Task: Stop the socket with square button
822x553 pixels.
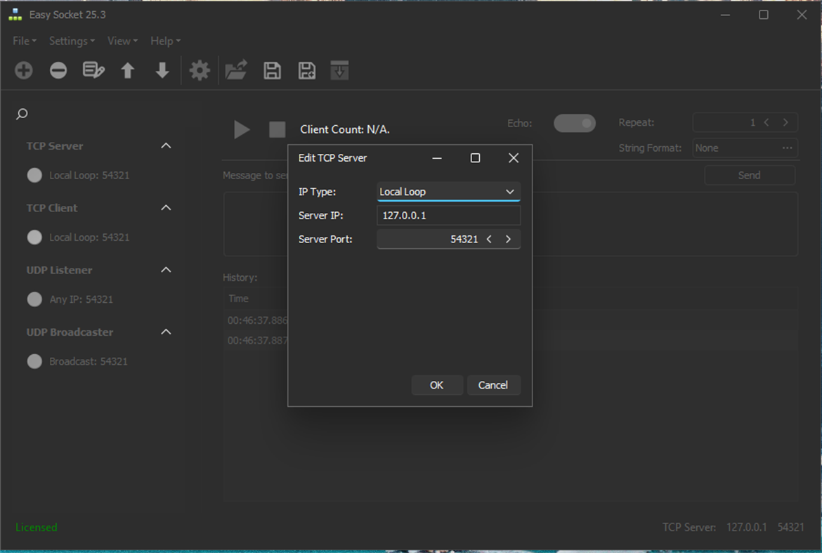Action: [278, 129]
